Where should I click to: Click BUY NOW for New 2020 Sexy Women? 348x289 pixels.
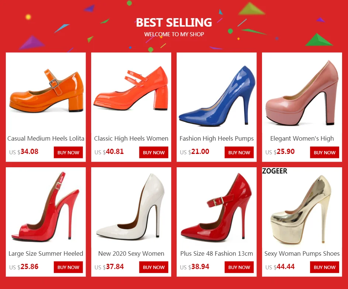(154, 267)
